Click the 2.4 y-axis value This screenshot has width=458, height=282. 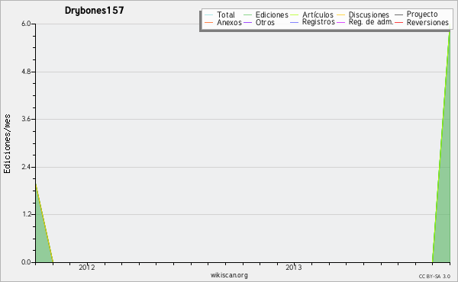coord(26,167)
